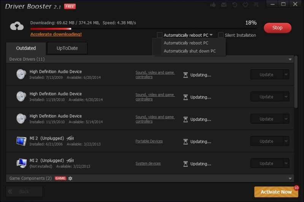Click the Device Drivers (11) header text
This screenshot has height=202, width=304.
pos(27,59)
